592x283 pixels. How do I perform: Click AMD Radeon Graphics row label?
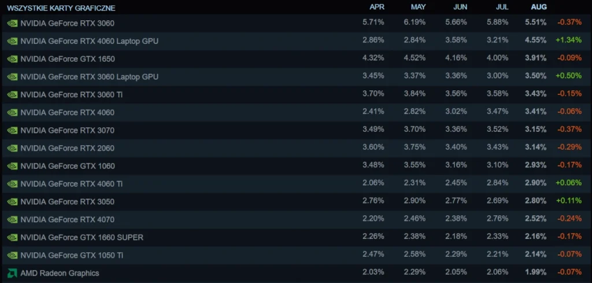(60, 273)
